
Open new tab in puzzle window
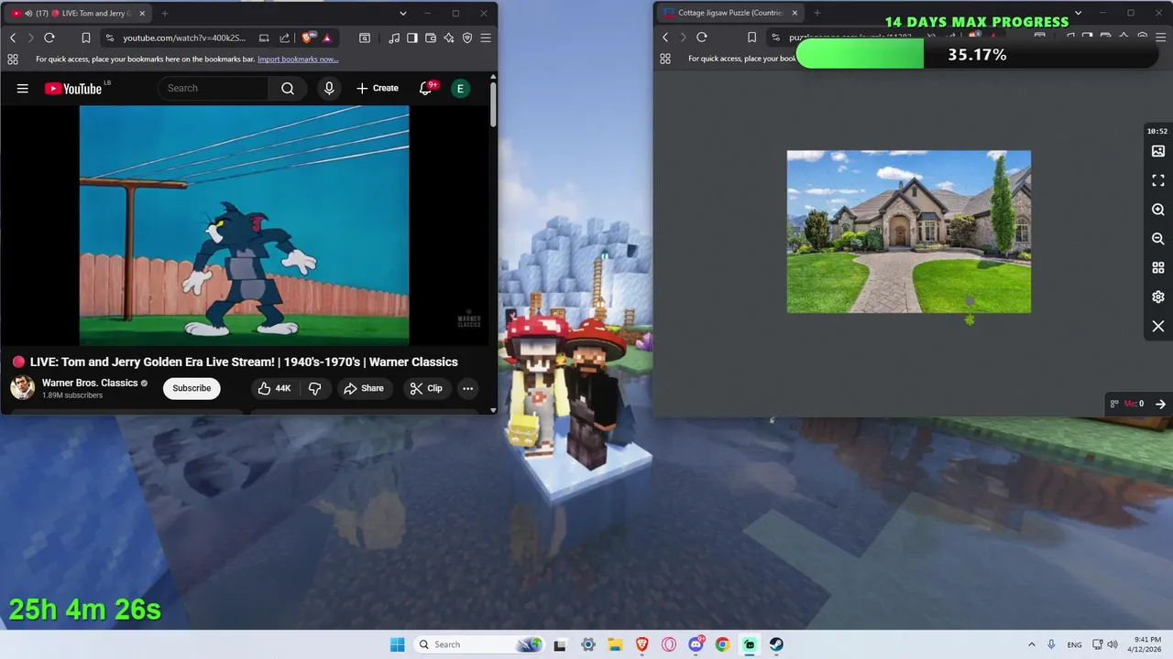coord(817,14)
